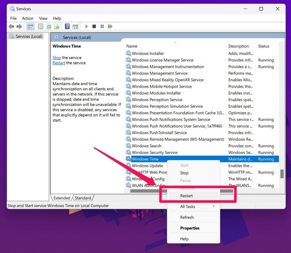Click the Start Service play toolbar icon
Image resolution: width=291 pixels, height=253 pixels.
(x=87, y=27)
